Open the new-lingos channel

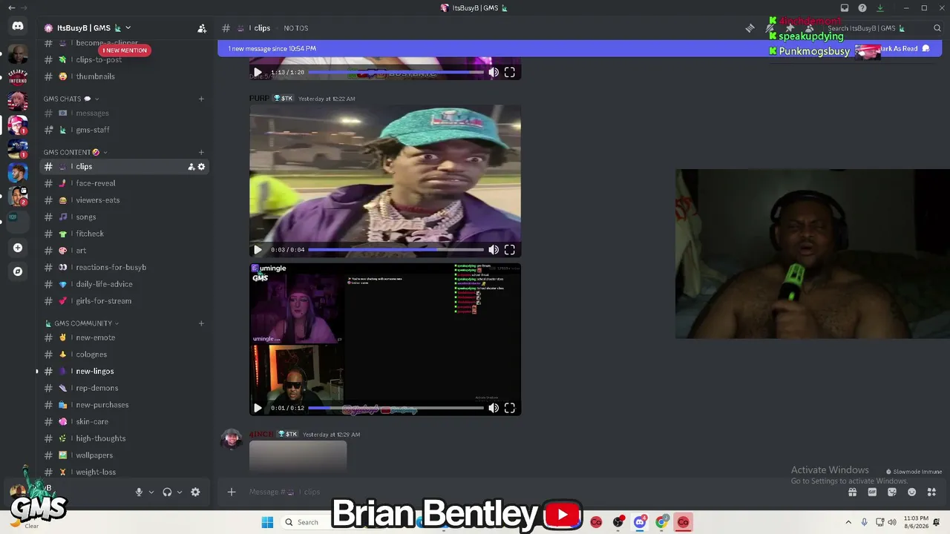(x=123, y=371)
